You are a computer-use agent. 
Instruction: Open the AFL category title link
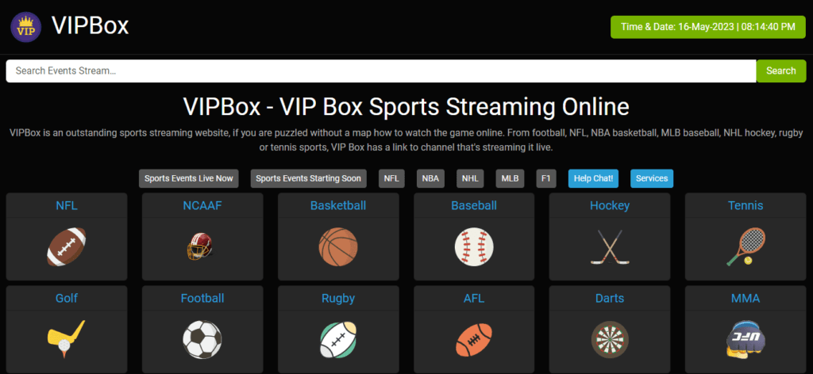474,298
